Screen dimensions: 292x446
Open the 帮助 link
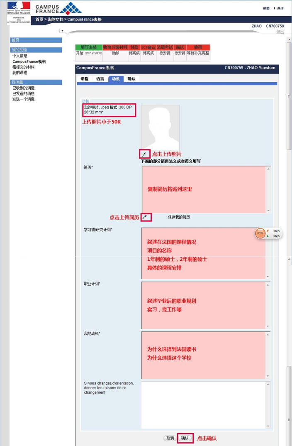tap(266, 8)
